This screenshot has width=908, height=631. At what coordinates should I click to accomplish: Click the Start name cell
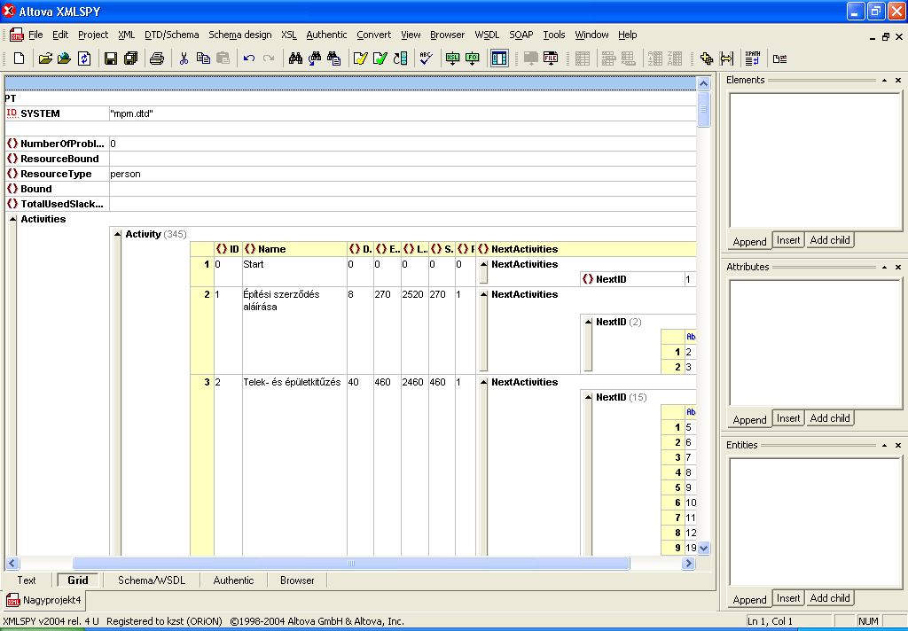click(x=294, y=271)
